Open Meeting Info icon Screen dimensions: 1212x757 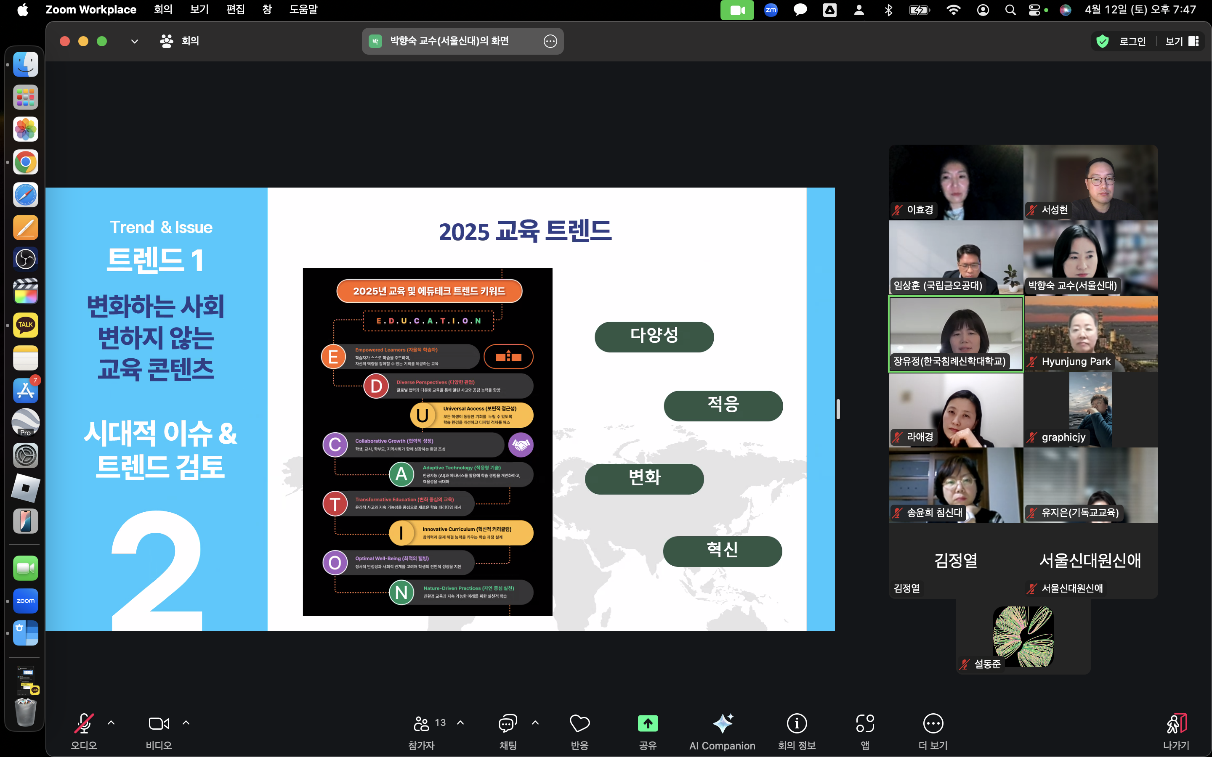(796, 723)
